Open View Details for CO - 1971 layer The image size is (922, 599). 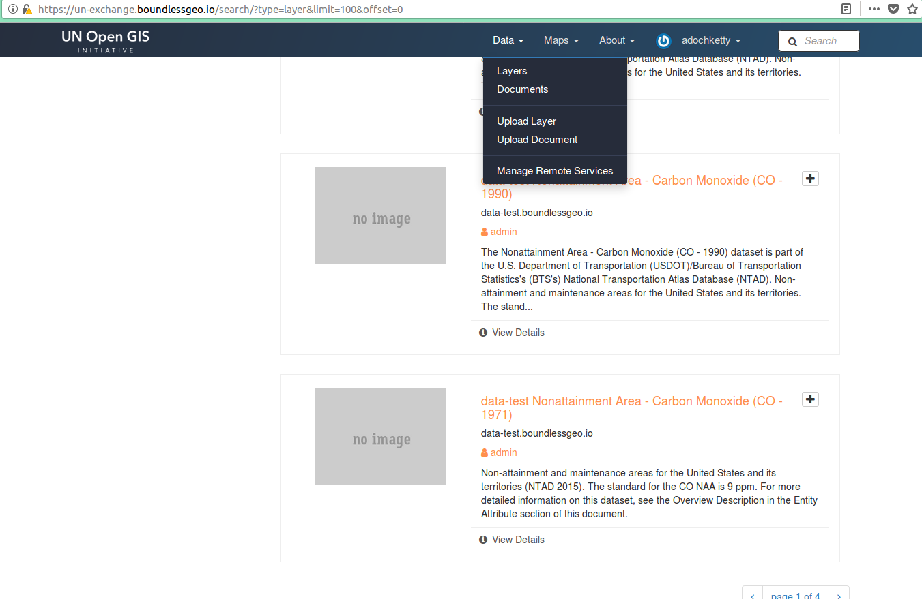click(x=518, y=540)
